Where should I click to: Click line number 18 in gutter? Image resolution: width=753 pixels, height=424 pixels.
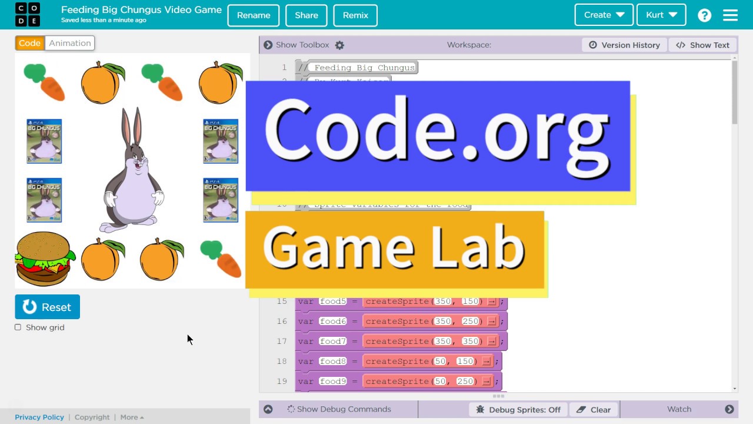282,362
